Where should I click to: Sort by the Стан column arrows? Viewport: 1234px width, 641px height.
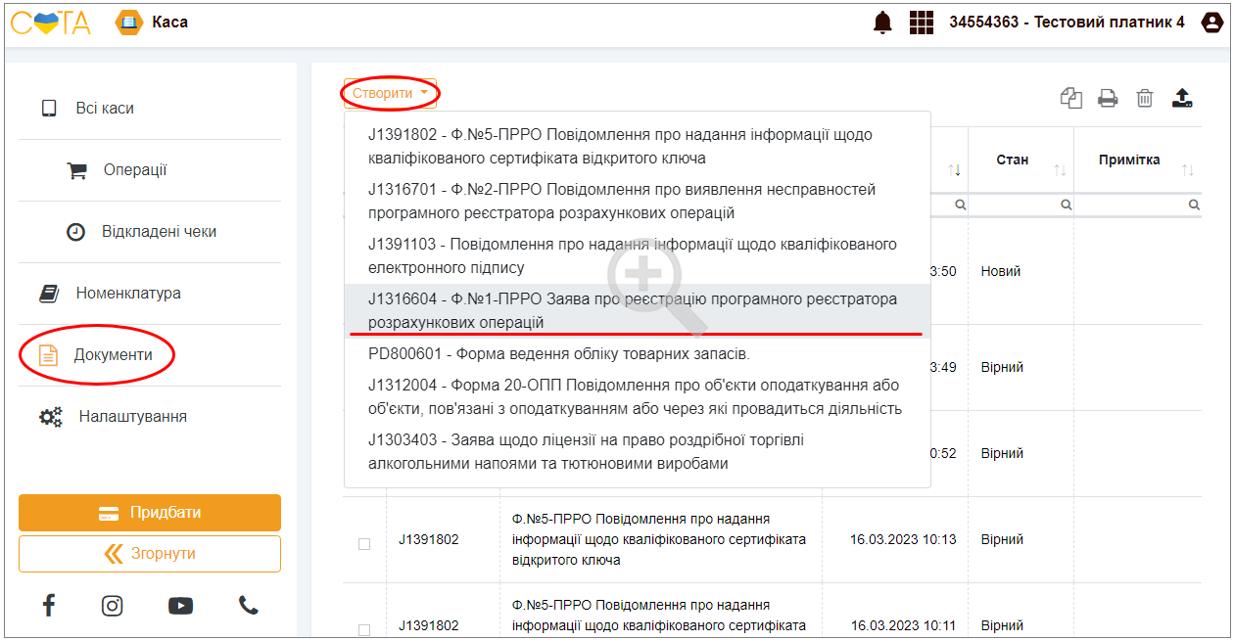tap(1060, 170)
